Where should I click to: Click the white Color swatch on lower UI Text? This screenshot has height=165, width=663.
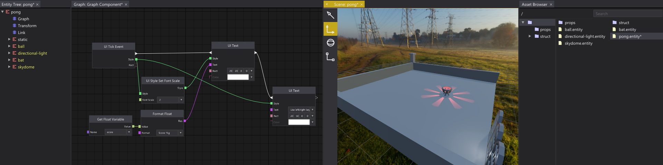coord(299,122)
